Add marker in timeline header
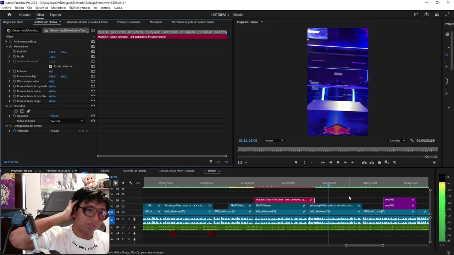454x255 pixels. click(x=123, y=183)
